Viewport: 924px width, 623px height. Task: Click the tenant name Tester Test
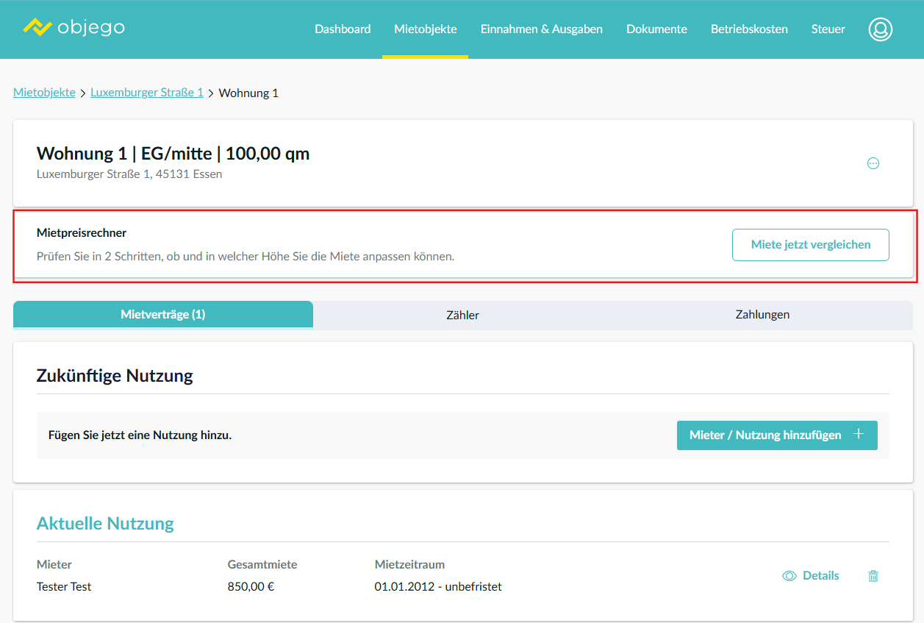pos(64,586)
